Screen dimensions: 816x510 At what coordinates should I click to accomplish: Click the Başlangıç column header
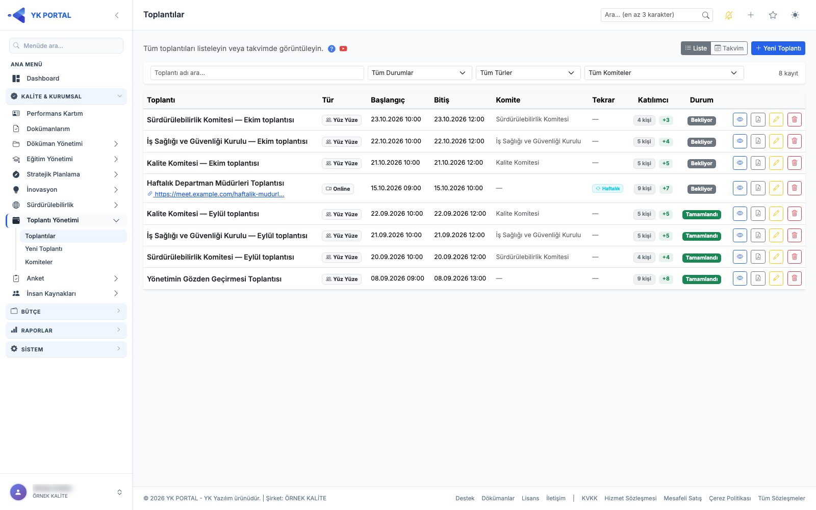[388, 100]
